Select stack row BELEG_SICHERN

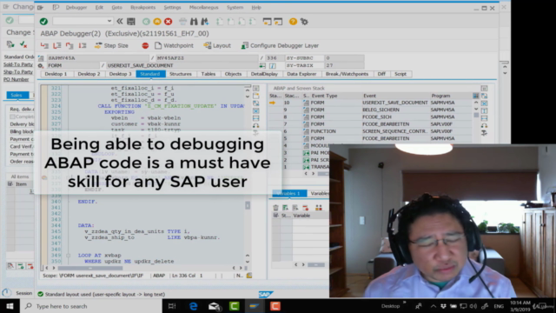371,110
